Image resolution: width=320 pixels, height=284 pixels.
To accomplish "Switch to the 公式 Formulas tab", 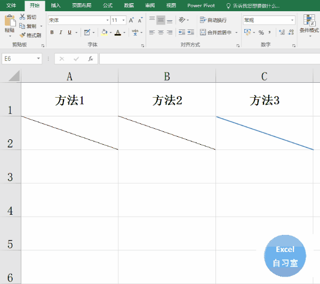I will click(108, 5).
